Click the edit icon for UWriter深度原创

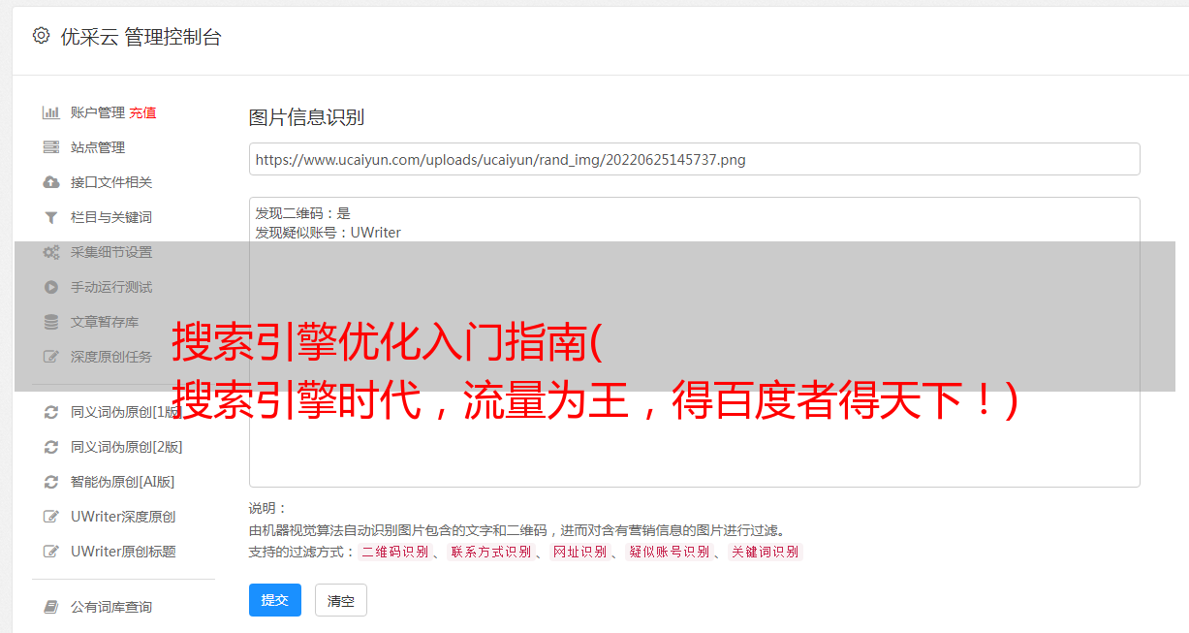[x=51, y=517]
